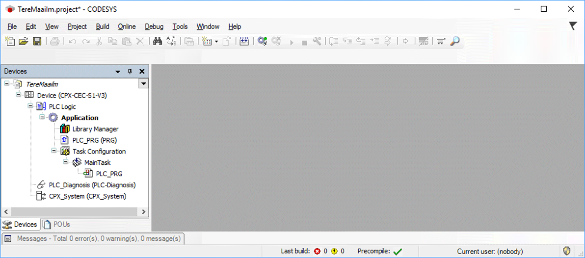This screenshot has width=585, height=258.
Task: Click the device tree scrollbar left arrow
Action: click(6, 211)
